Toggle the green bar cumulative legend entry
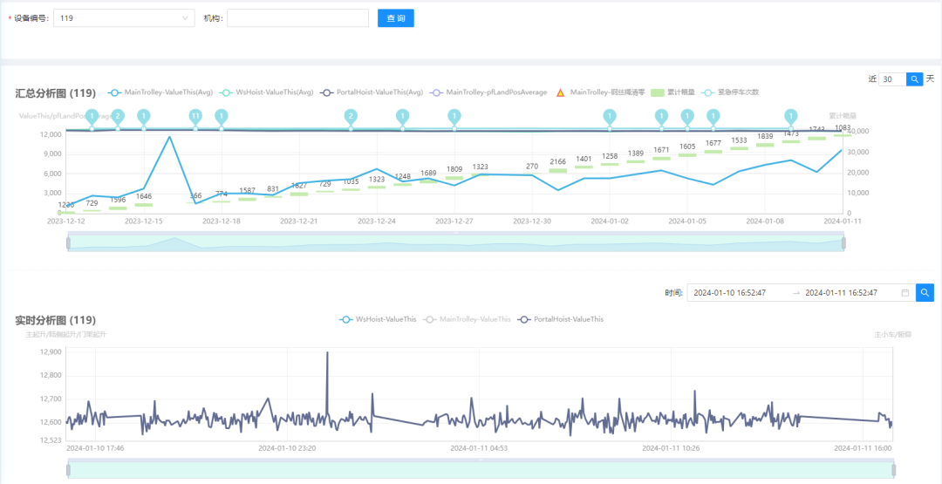Screen dimensions: 942x484 (x=672, y=92)
